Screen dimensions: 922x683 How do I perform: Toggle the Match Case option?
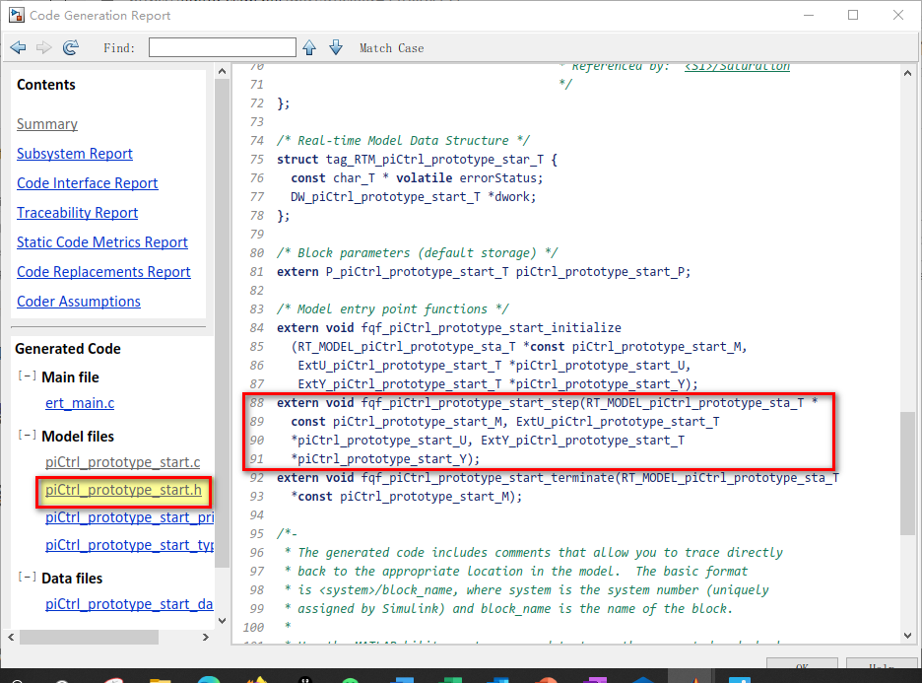392,48
